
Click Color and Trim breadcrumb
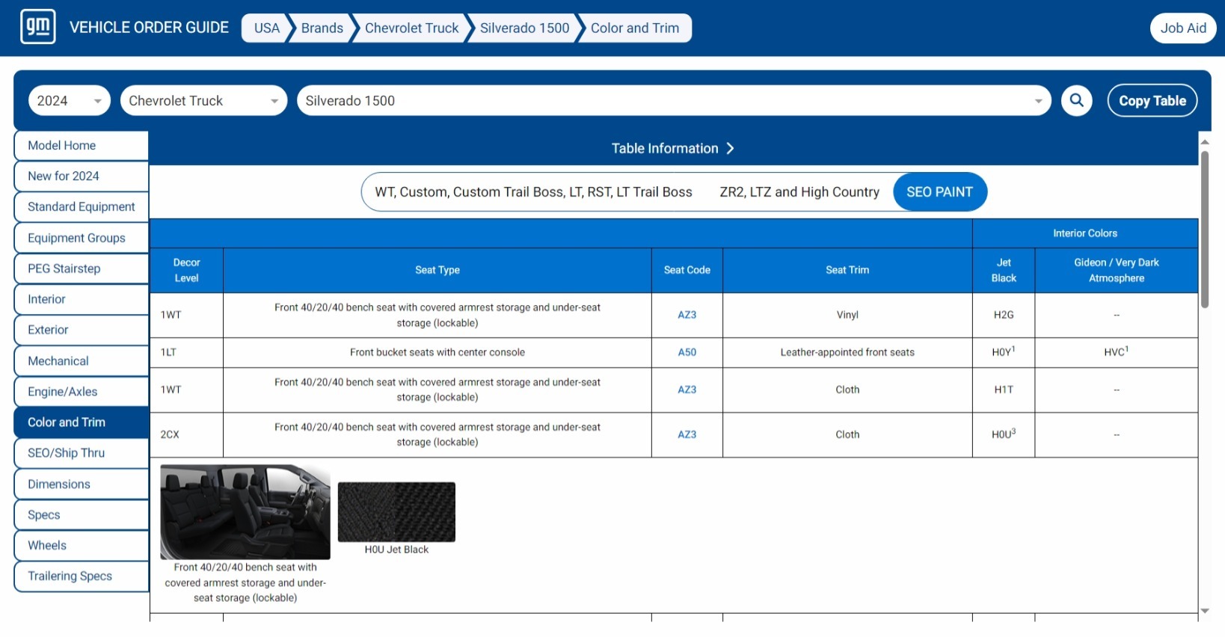pyautogui.click(x=635, y=28)
